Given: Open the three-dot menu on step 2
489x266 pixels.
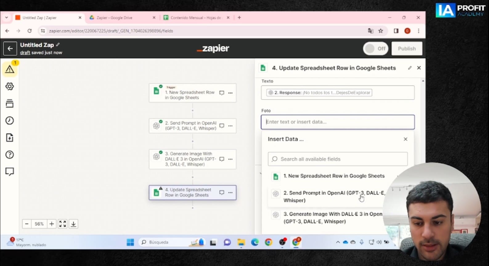Looking at the screenshot, I should [x=230, y=126].
